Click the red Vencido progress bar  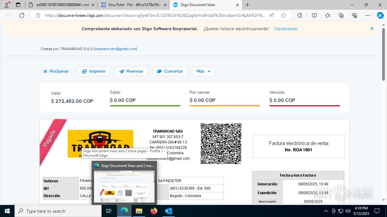(x=305, y=106)
